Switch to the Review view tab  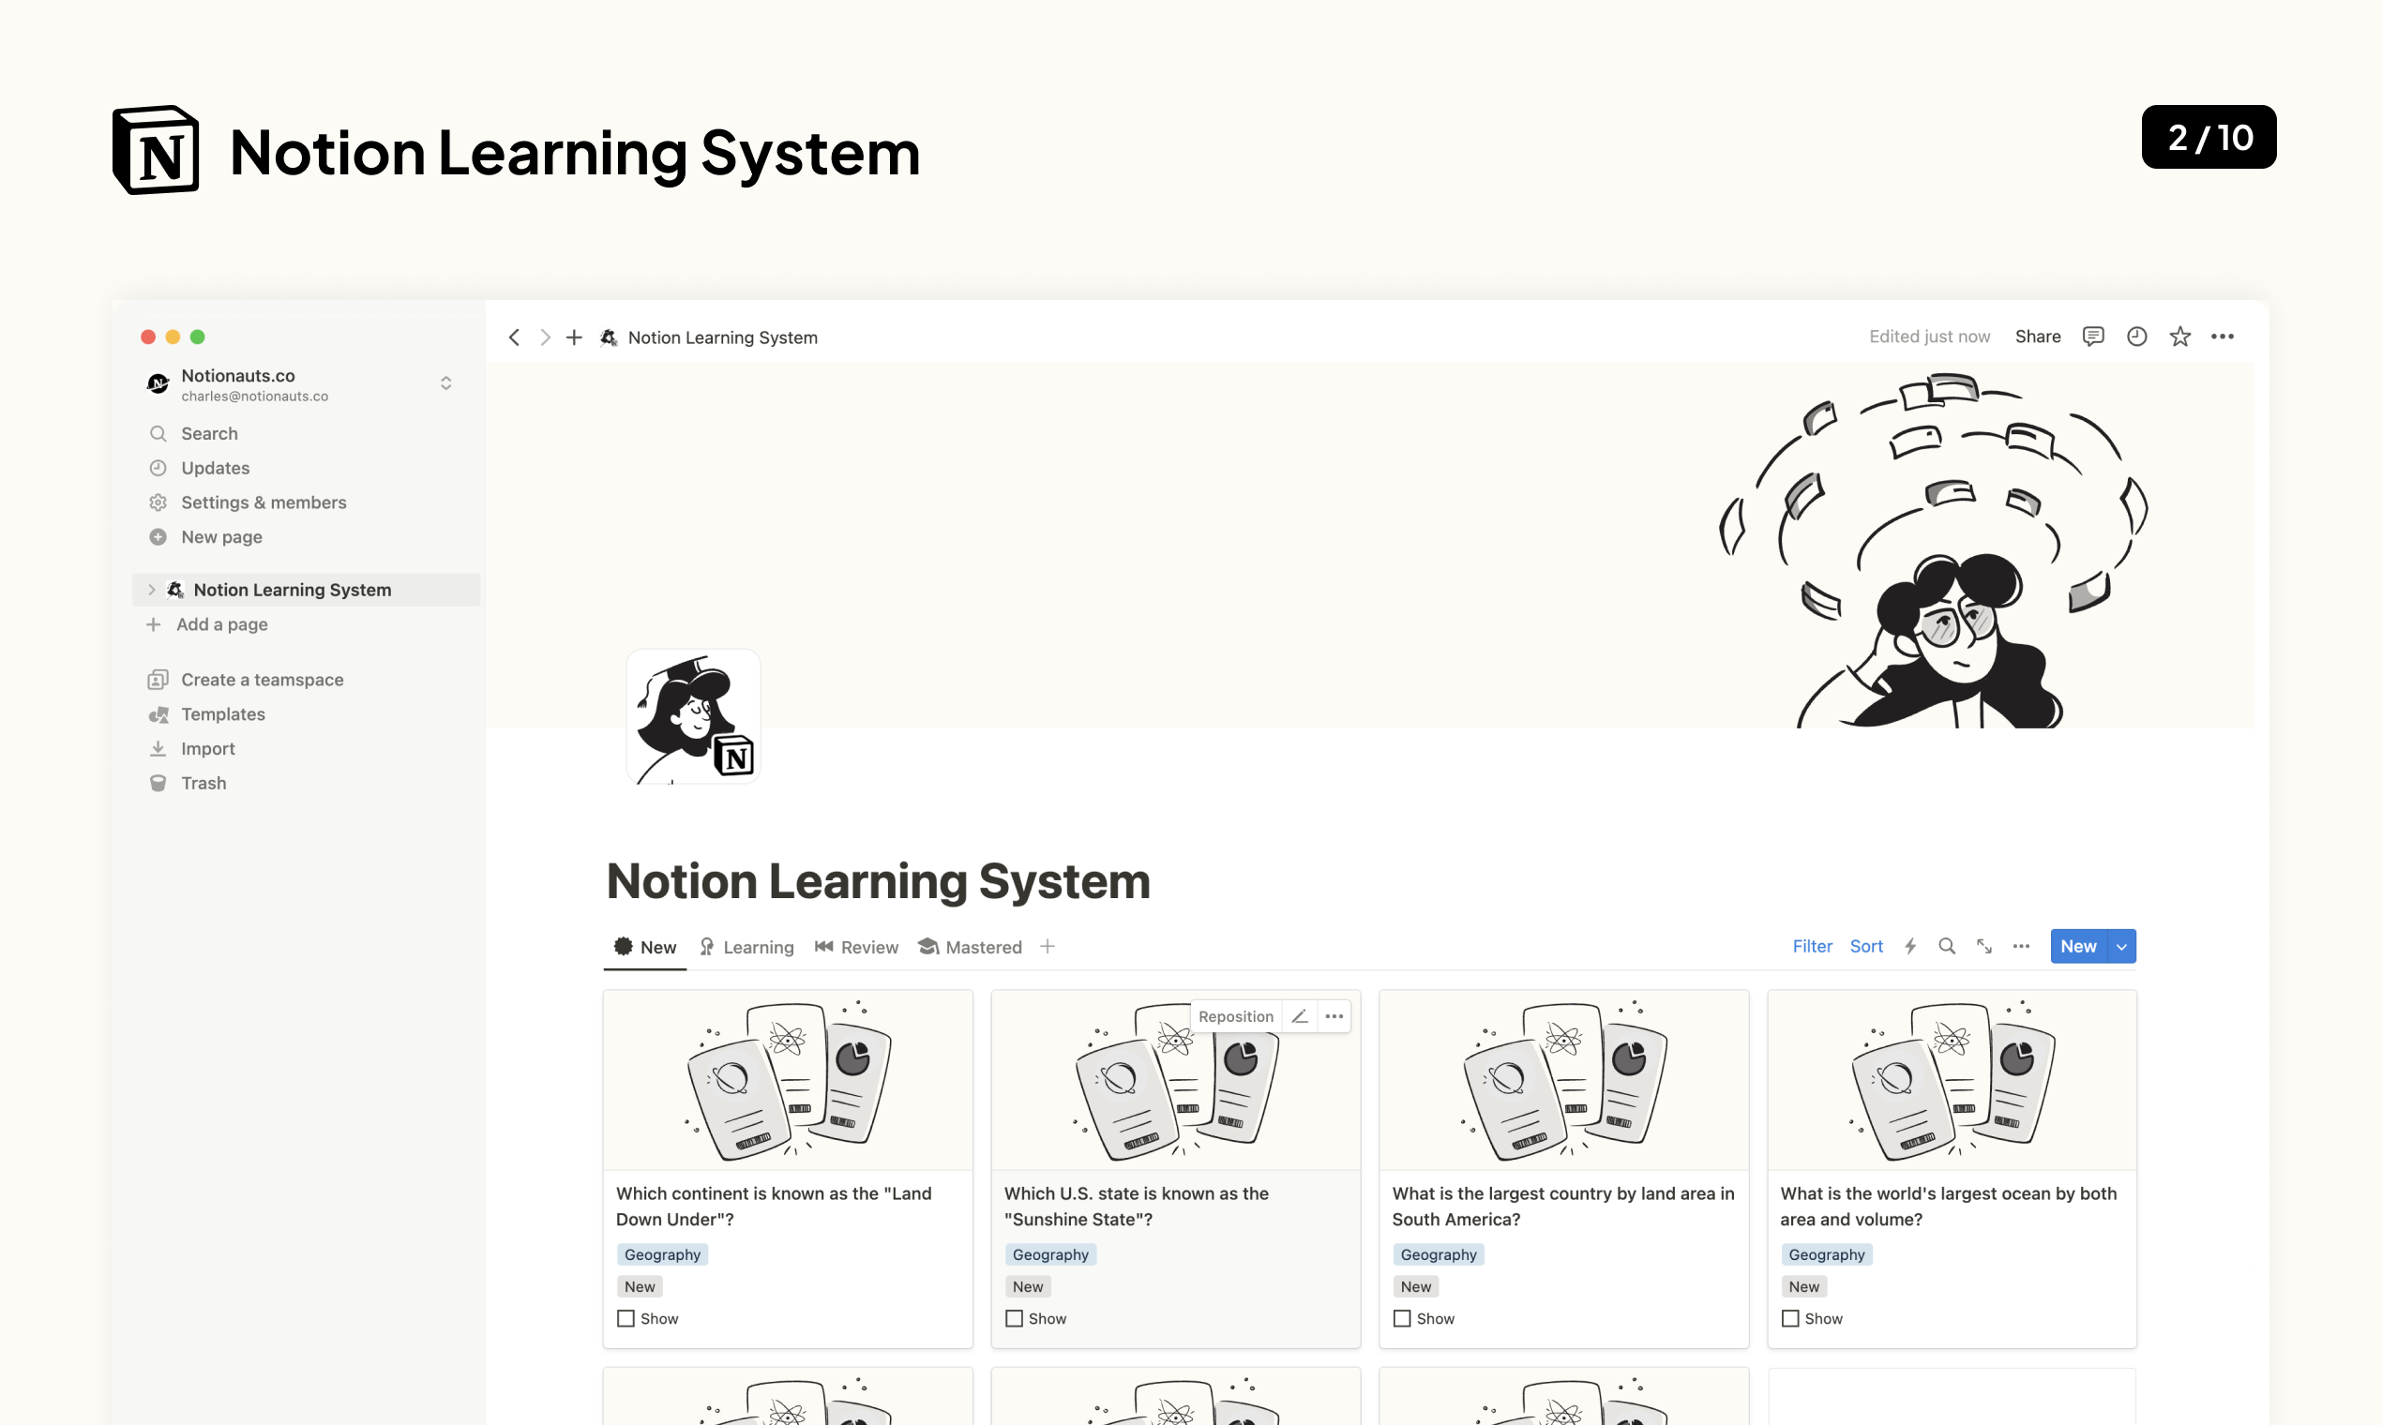click(857, 947)
